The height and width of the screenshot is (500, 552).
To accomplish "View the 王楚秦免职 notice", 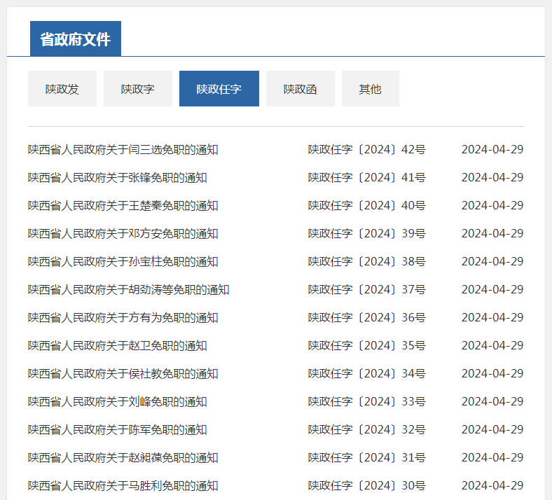I will [123, 206].
